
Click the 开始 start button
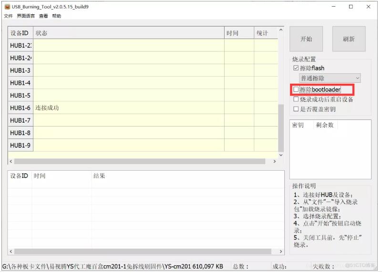[x=306, y=39]
